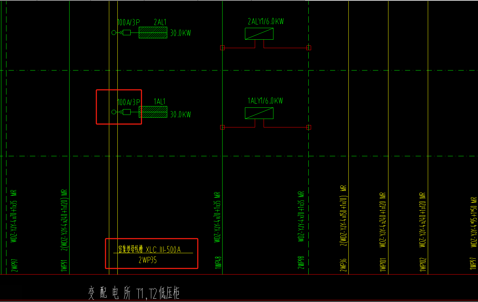Select the hatched 1AL1 distribution box symbol
478x302 pixels.
(x=153, y=112)
